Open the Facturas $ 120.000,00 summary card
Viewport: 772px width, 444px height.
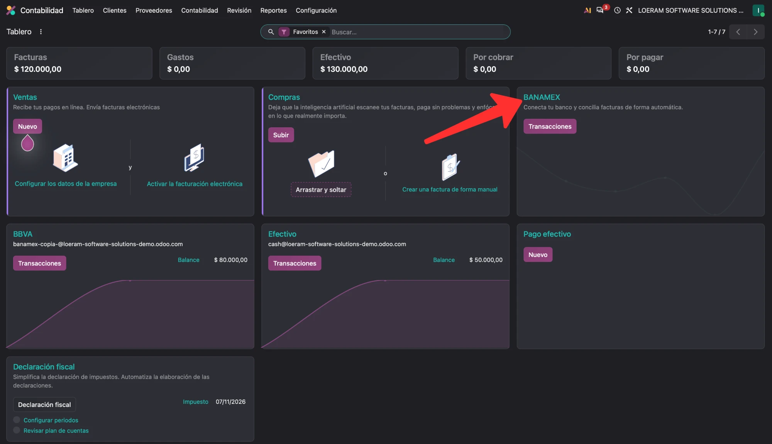[79, 63]
